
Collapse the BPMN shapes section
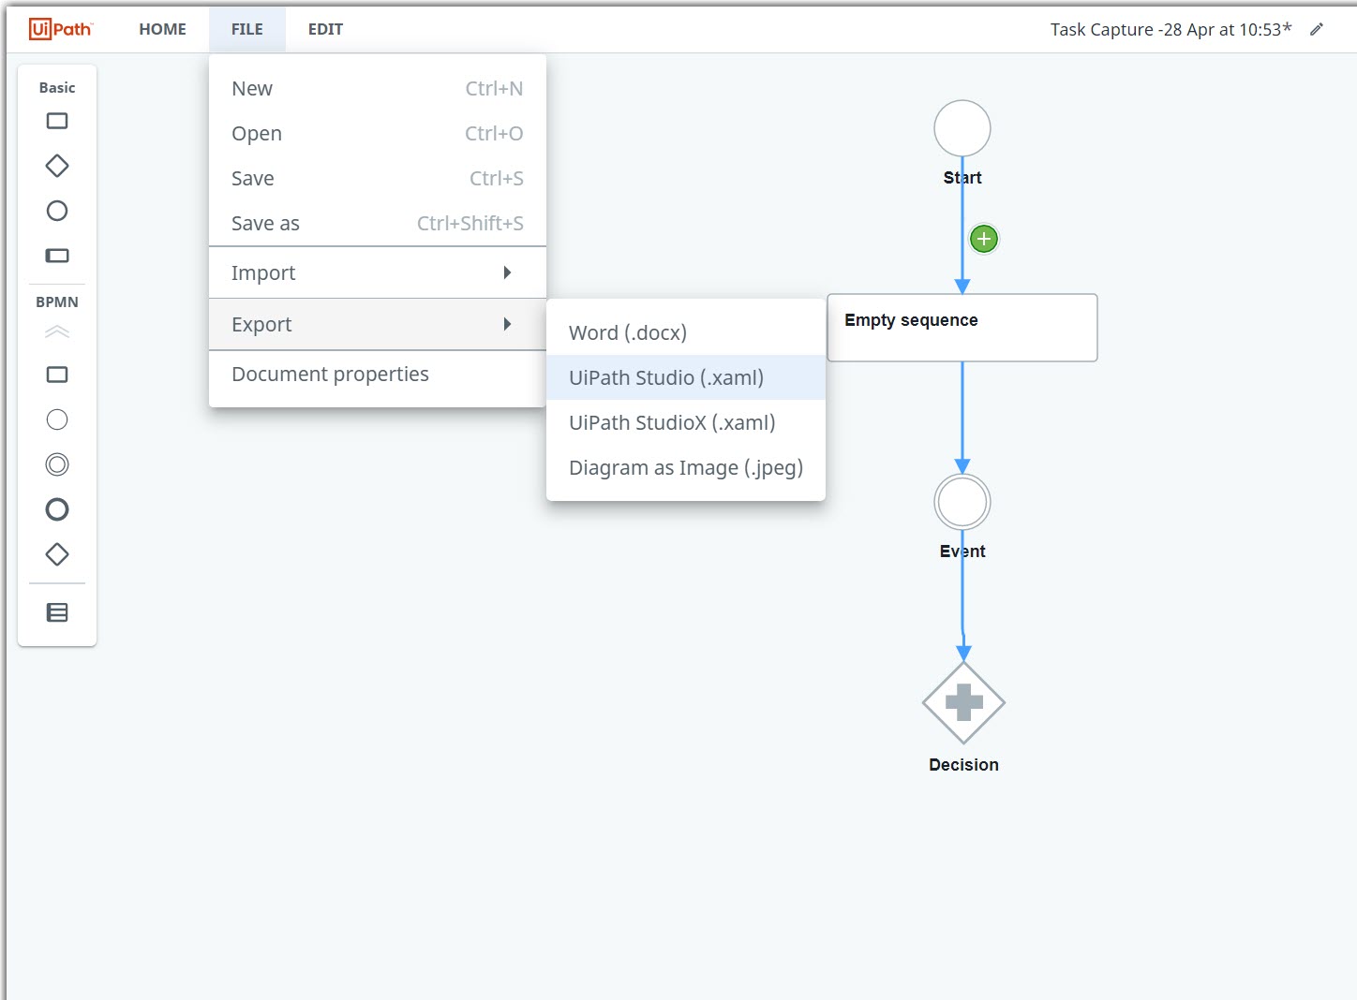tap(56, 331)
